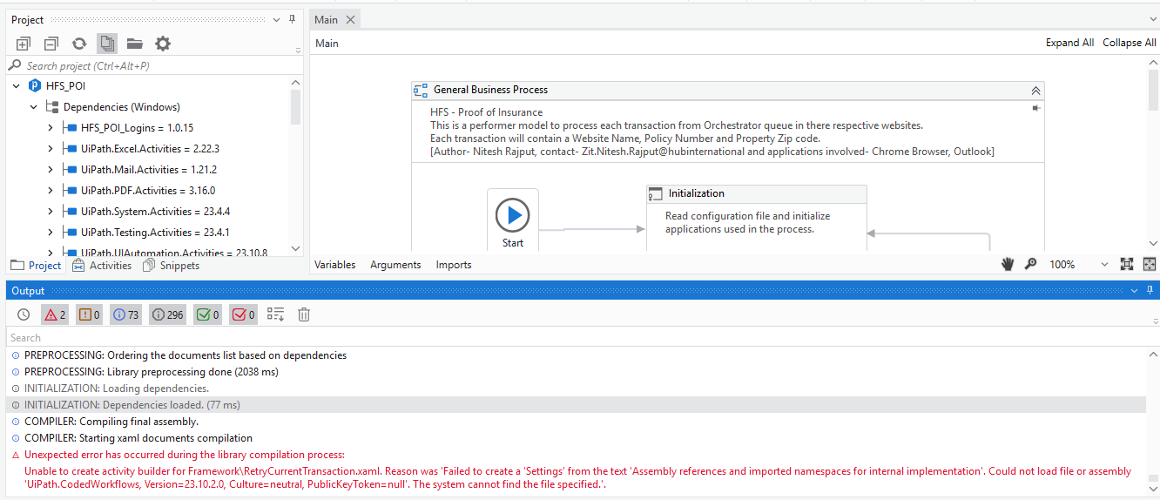This screenshot has height=500, width=1160.
Task: Toggle error messages filter showing 2
Action: tap(55, 314)
